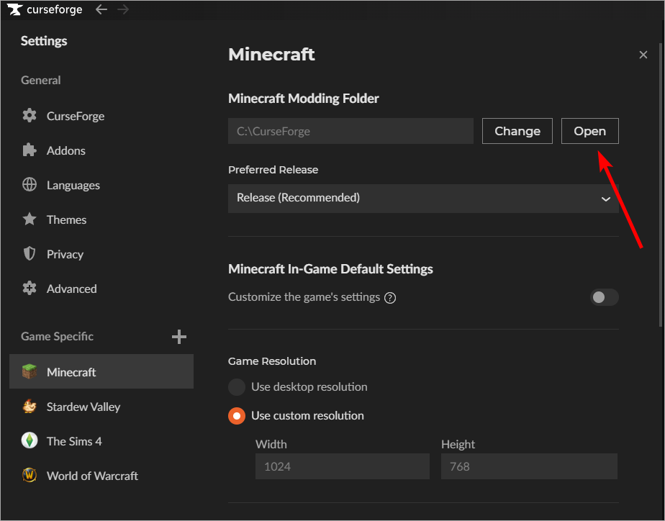
Task: Click the Advanced gear-plus icon
Action: click(x=30, y=289)
